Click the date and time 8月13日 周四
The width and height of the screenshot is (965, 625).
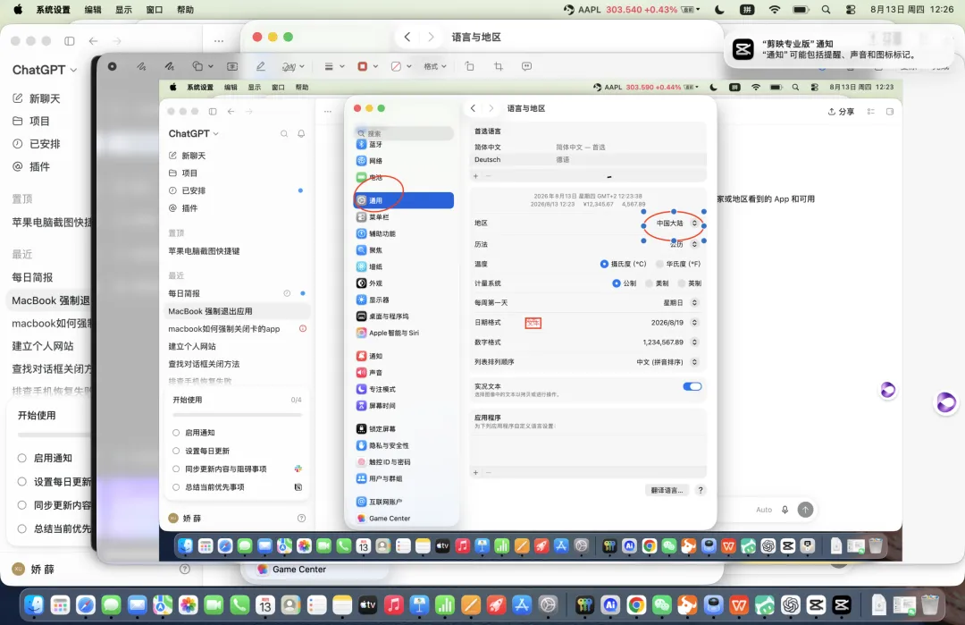pos(912,10)
